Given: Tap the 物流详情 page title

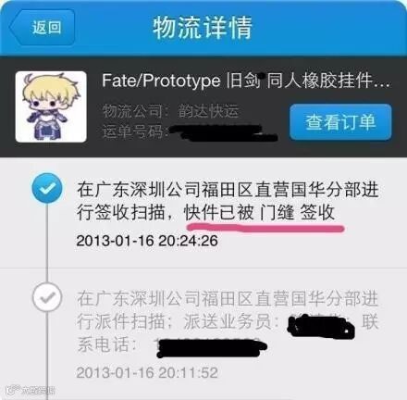Looking at the screenshot, I should [x=203, y=28].
